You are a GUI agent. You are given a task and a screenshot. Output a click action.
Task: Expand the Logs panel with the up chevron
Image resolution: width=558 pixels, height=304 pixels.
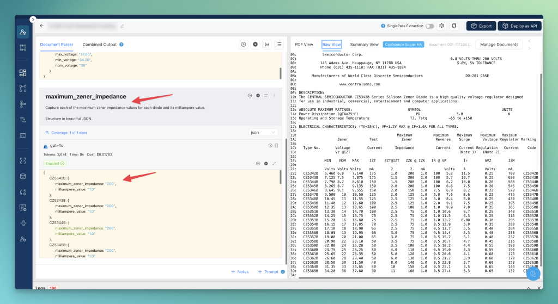tap(528, 288)
